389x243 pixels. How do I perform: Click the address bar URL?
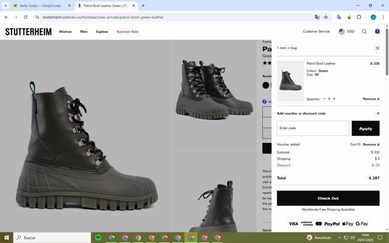tap(103, 17)
